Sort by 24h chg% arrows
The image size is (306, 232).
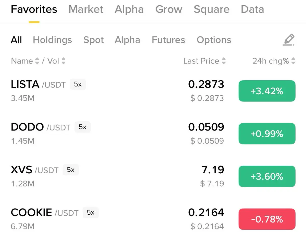coord(293,61)
